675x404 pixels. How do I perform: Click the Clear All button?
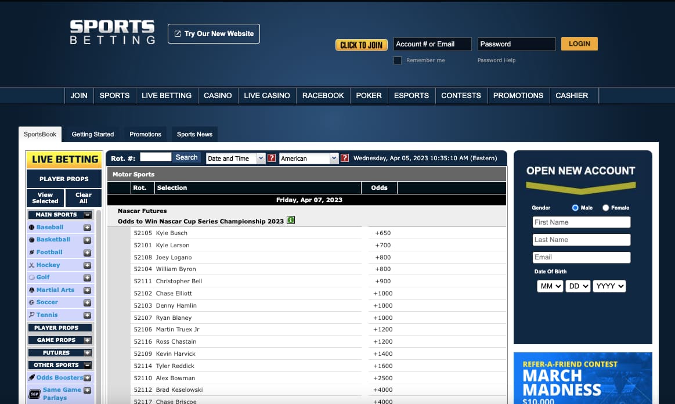click(84, 198)
